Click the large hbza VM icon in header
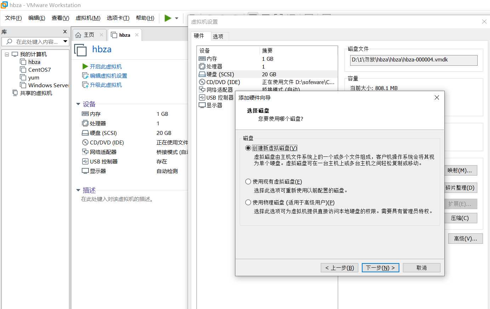 pyautogui.click(x=80, y=50)
